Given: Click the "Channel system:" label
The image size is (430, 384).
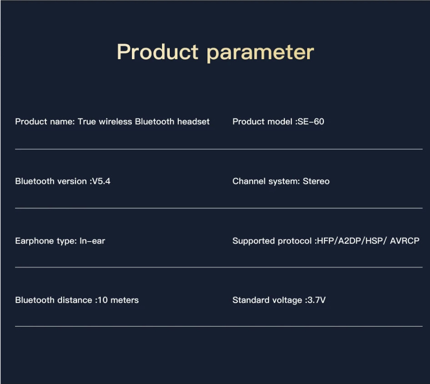Looking at the screenshot, I should pos(266,181).
